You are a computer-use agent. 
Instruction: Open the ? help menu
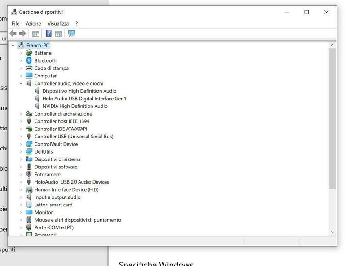click(76, 24)
